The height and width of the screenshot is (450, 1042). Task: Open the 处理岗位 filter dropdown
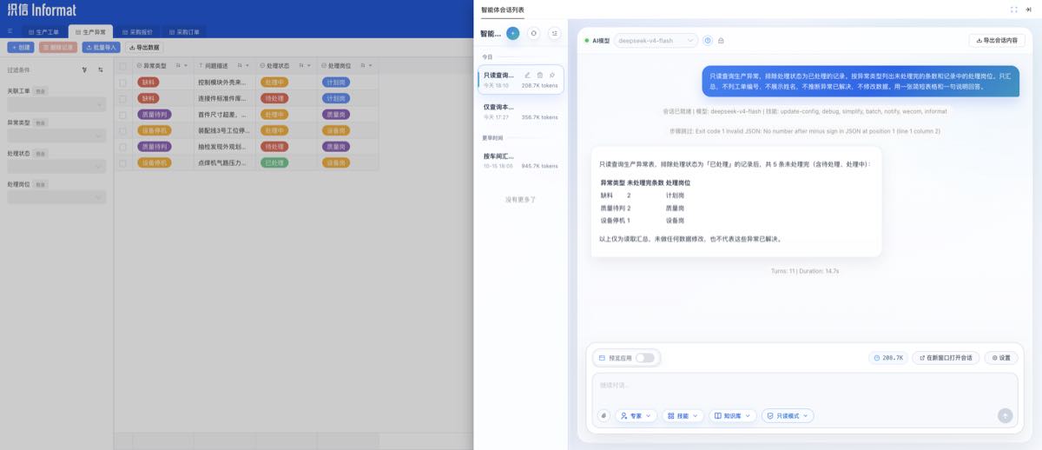(x=56, y=198)
